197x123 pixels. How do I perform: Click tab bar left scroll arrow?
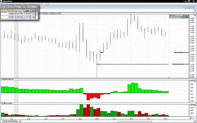click(20, 121)
